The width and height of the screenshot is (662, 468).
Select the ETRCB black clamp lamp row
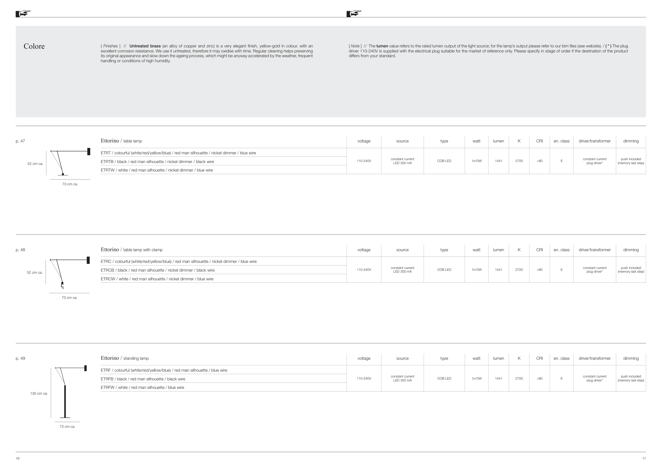pos(158,270)
